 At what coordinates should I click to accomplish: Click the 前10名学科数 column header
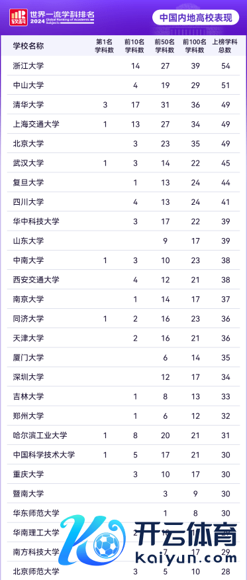click(x=135, y=46)
